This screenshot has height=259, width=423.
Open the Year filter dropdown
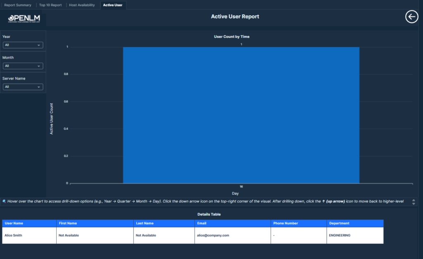23,45
